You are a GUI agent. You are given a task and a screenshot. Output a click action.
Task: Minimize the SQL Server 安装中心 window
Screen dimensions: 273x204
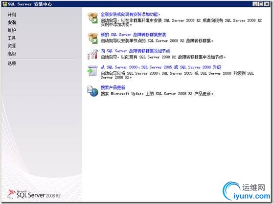coord(255,4)
